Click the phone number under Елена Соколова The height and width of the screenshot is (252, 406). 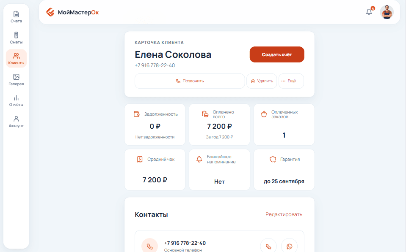coord(155,65)
